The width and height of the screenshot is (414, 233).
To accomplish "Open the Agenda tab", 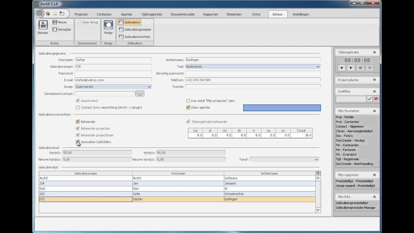I will click(x=126, y=14).
